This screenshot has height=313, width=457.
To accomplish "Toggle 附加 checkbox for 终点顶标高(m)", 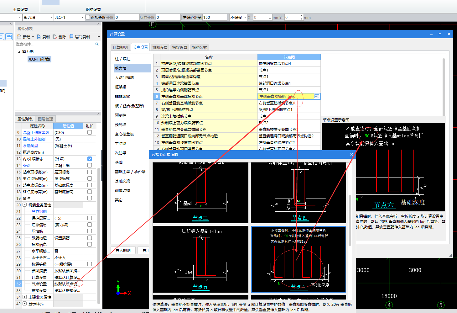I will click(90, 178).
